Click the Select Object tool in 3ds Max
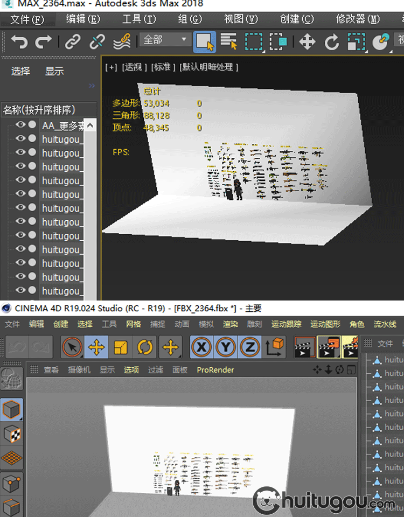Viewport: 404px width, 517px height. [x=205, y=41]
